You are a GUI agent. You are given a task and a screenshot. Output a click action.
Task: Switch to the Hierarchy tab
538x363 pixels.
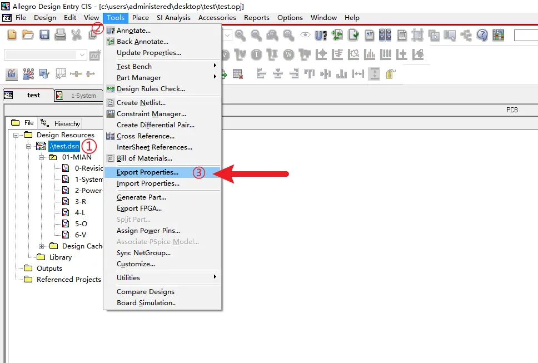click(x=61, y=123)
